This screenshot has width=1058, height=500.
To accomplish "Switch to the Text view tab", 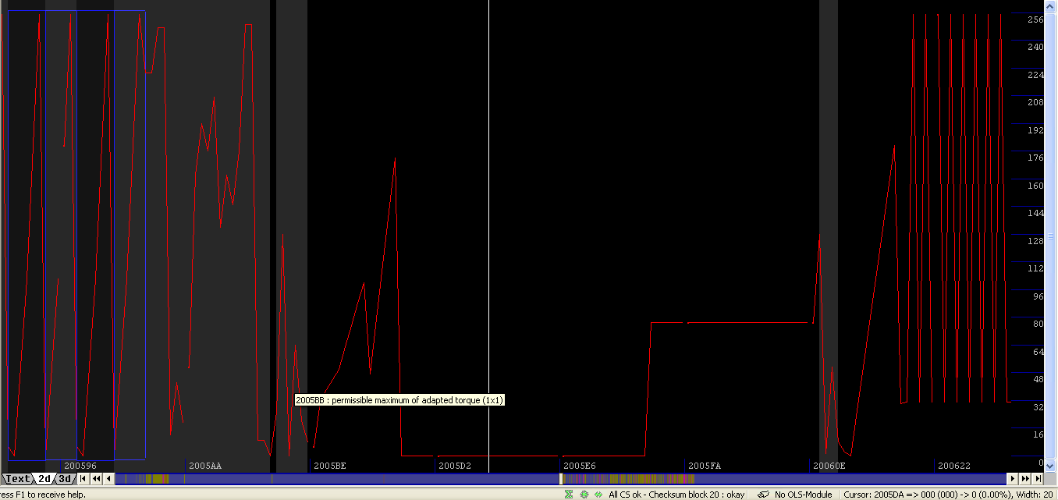I will pyautogui.click(x=17, y=479).
